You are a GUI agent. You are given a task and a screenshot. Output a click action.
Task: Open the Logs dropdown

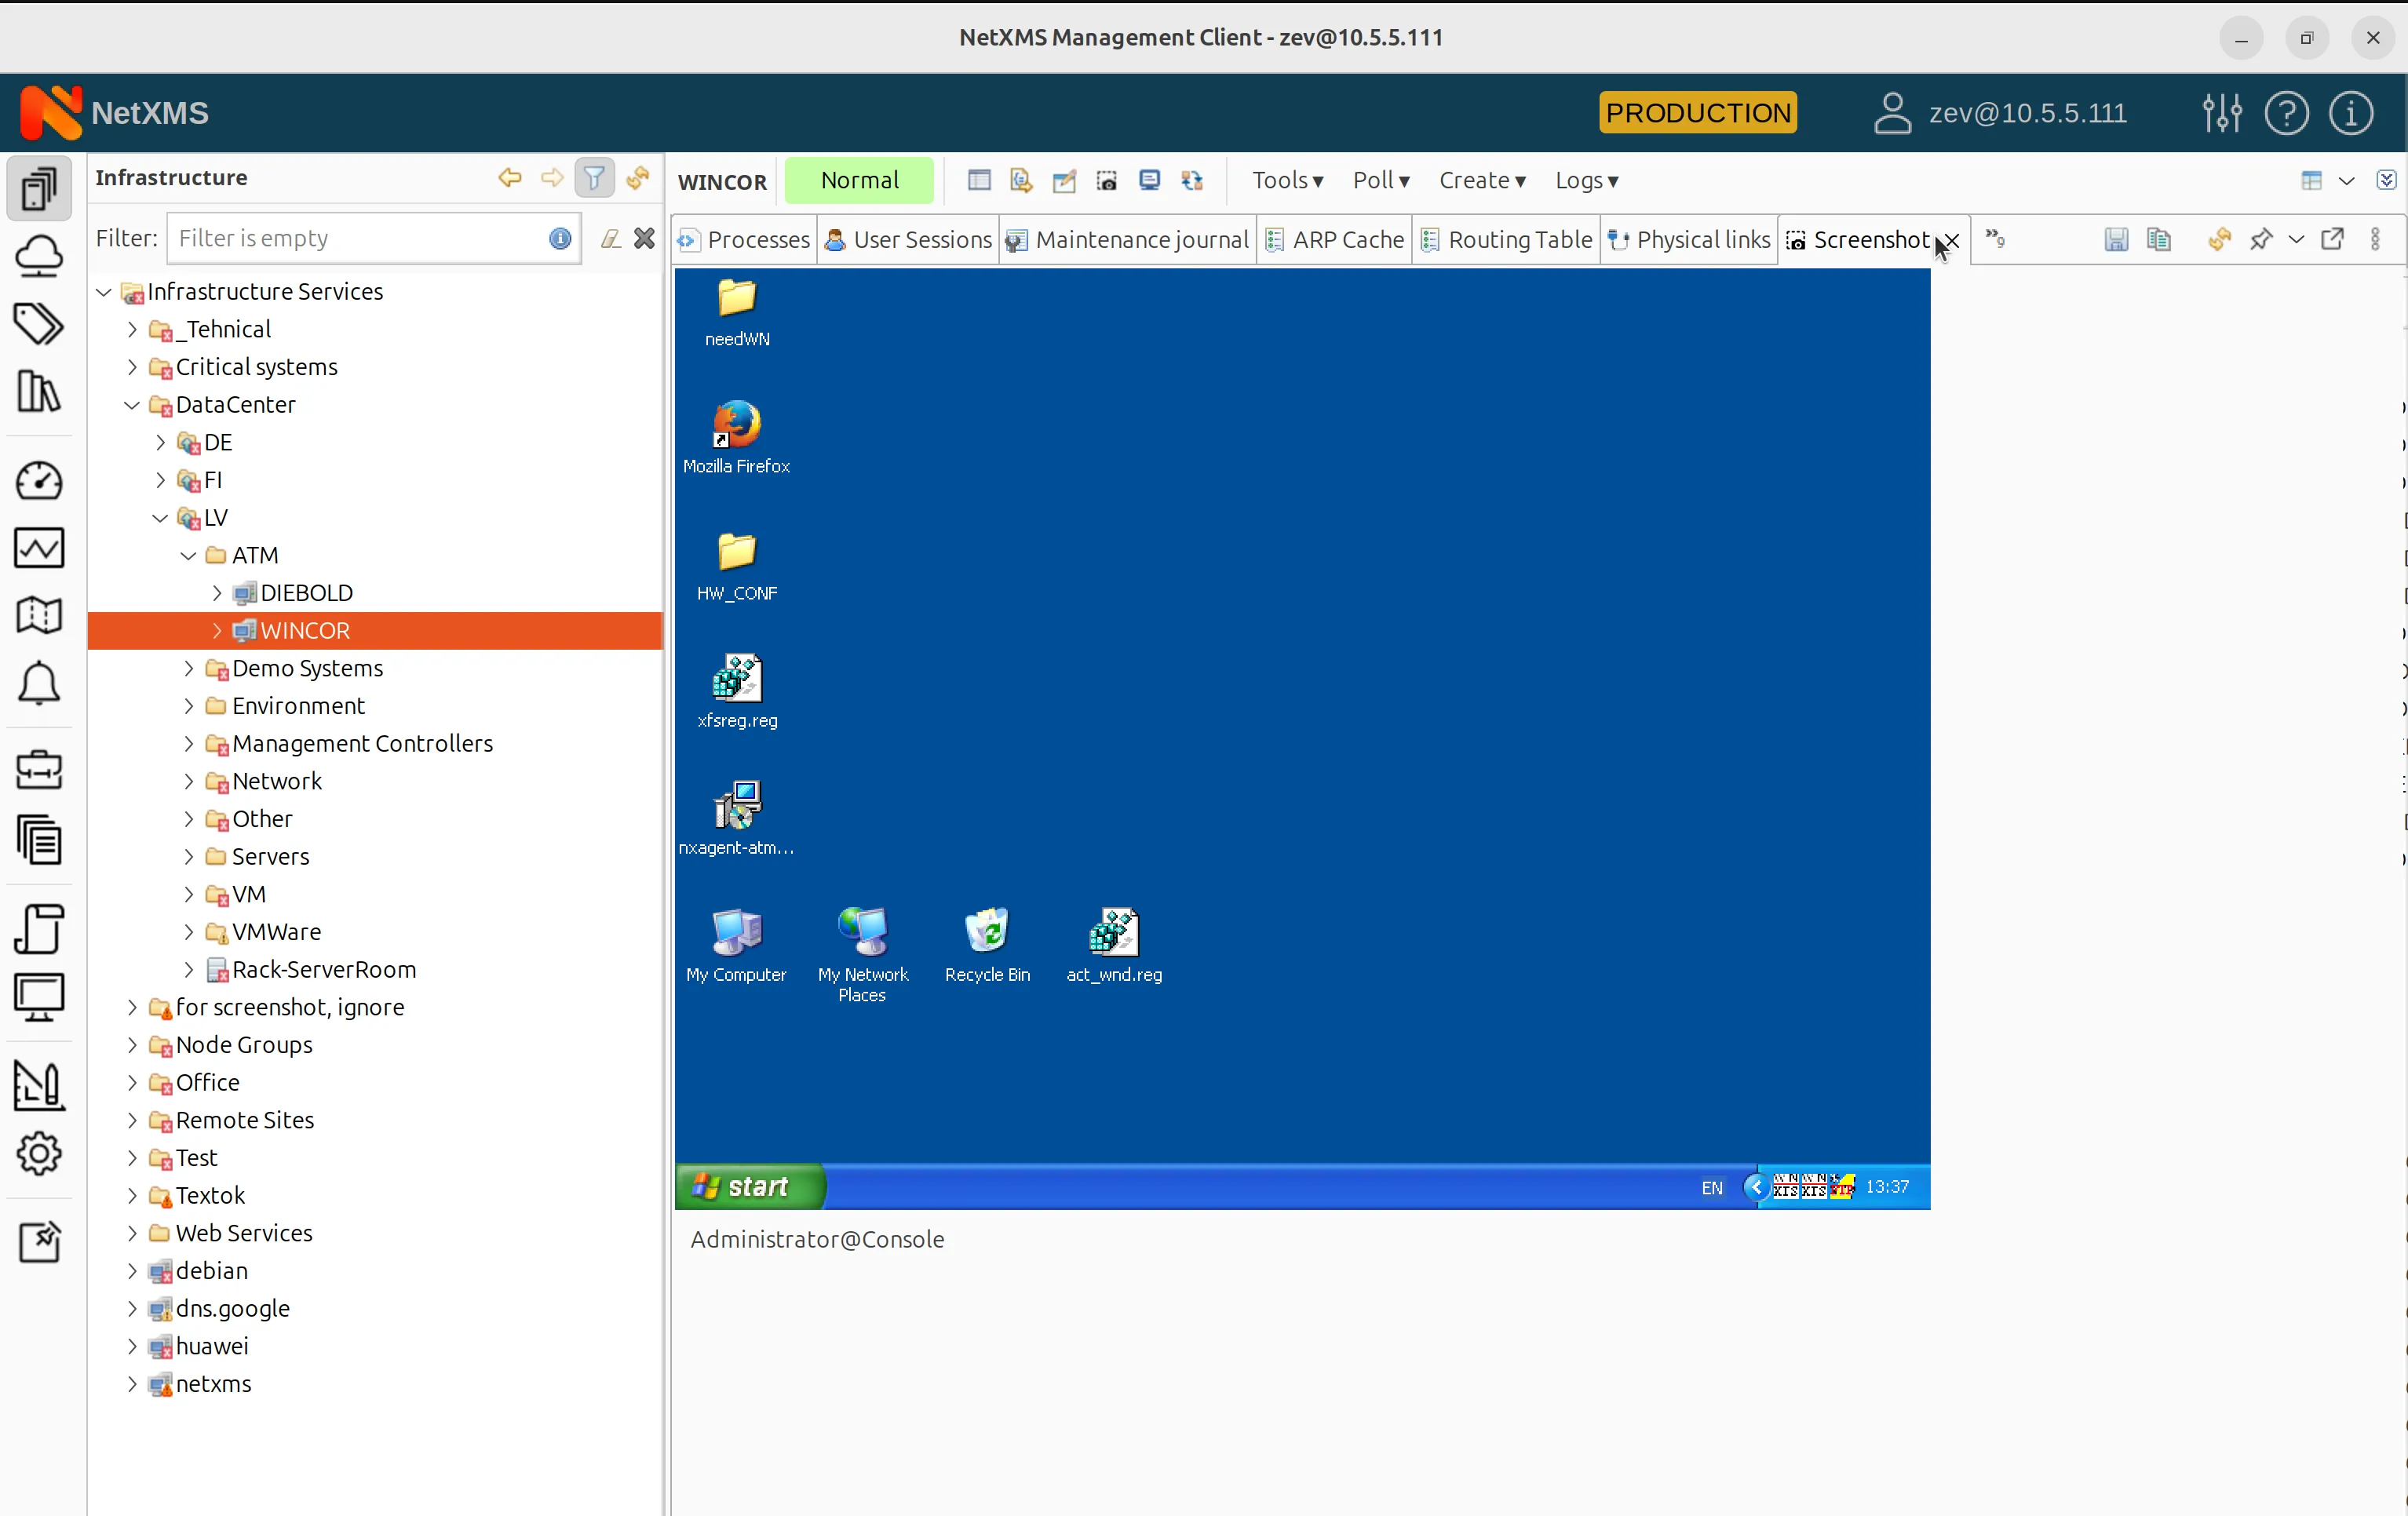tap(1586, 181)
